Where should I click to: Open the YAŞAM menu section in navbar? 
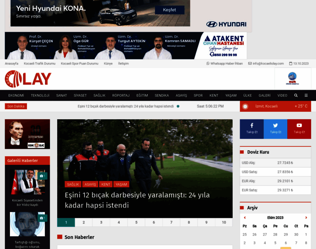(231, 95)
